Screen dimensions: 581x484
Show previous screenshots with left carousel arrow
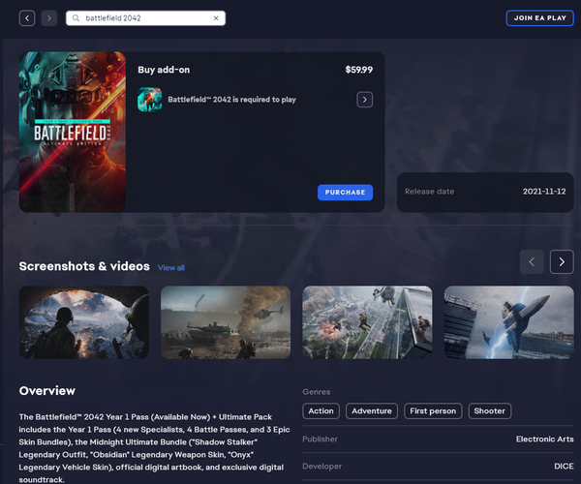532,261
